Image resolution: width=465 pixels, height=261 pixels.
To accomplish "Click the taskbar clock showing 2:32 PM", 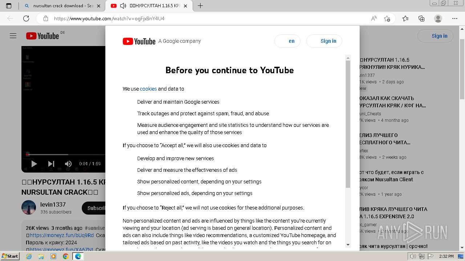I will coord(446,256).
